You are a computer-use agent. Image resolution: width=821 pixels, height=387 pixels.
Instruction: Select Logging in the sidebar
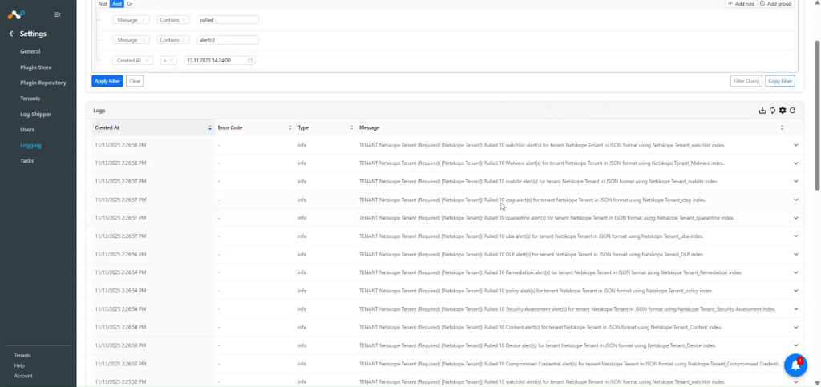pos(30,145)
